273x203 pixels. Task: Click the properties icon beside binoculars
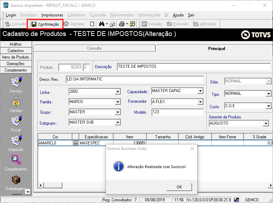[x=112, y=24]
